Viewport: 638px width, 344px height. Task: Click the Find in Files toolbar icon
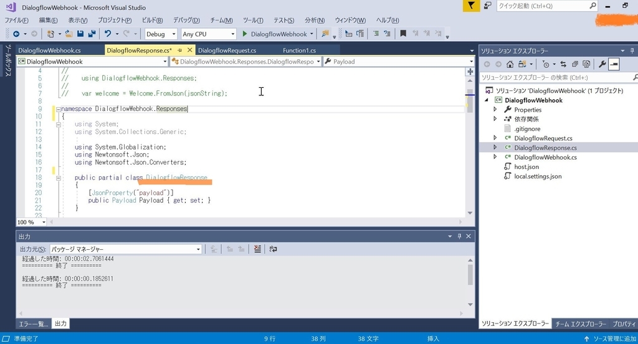pyautogui.click(x=325, y=34)
